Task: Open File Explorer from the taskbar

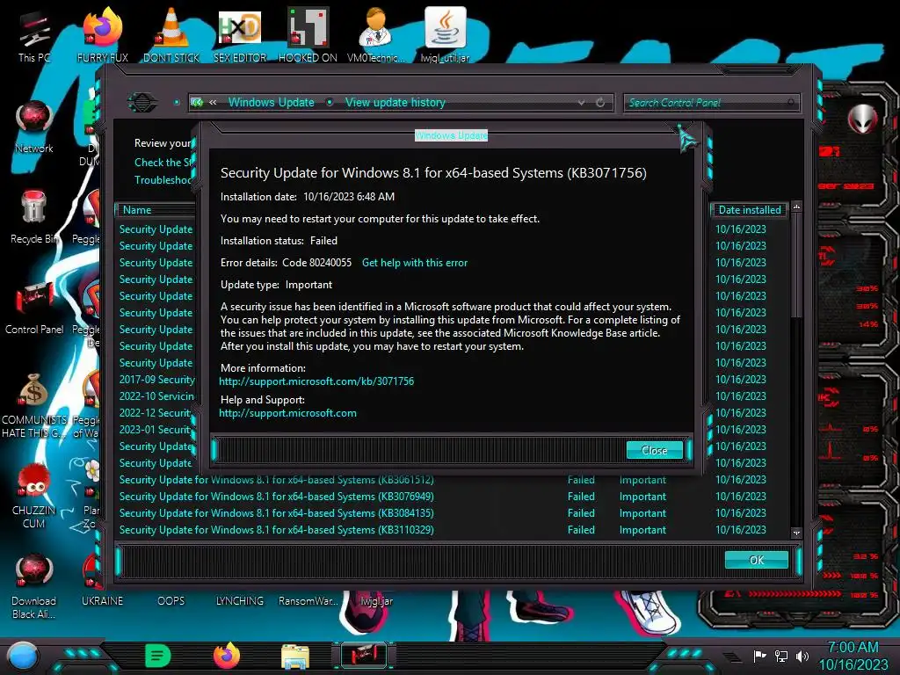Action: pos(295,657)
